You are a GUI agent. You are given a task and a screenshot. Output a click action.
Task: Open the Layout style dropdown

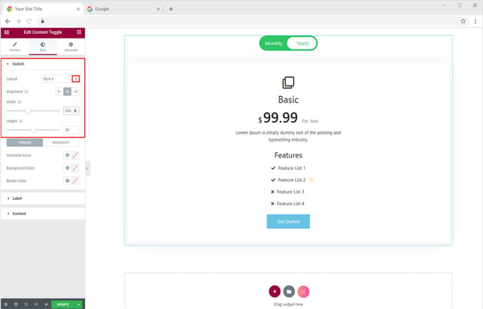(76, 79)
